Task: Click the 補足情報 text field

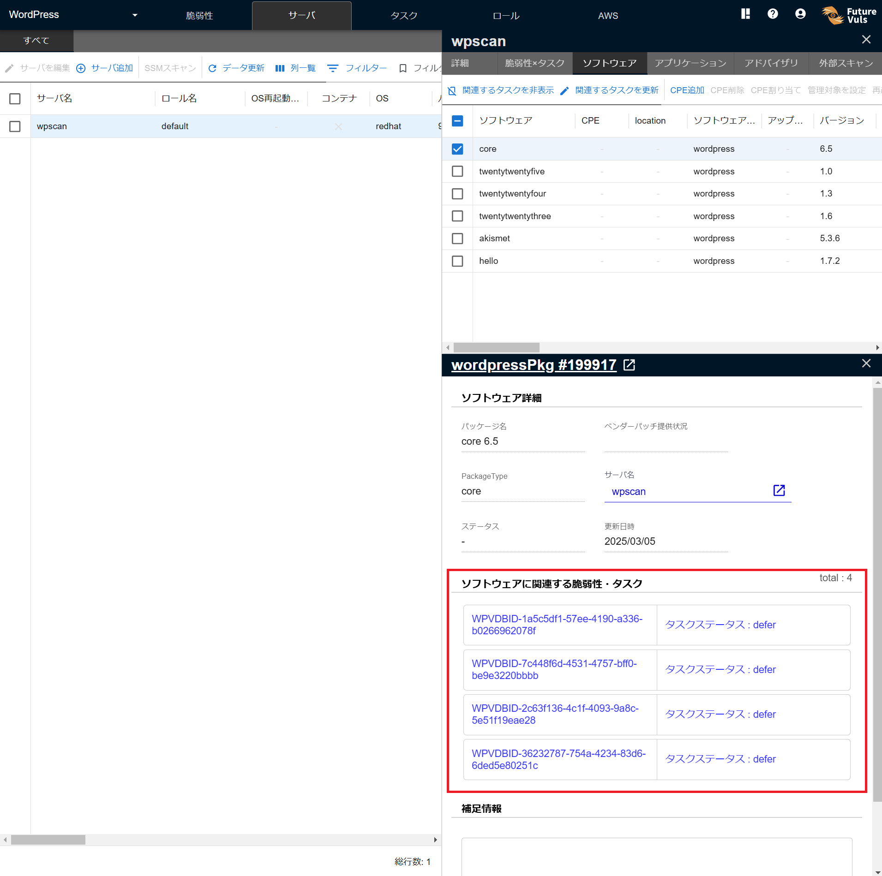Action: tap(656, 856)
